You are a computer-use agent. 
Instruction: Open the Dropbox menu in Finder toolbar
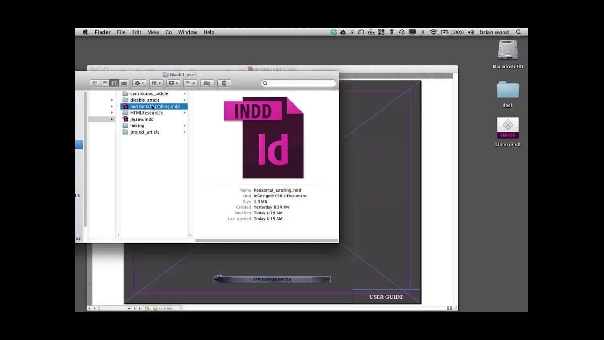point(173,83)
